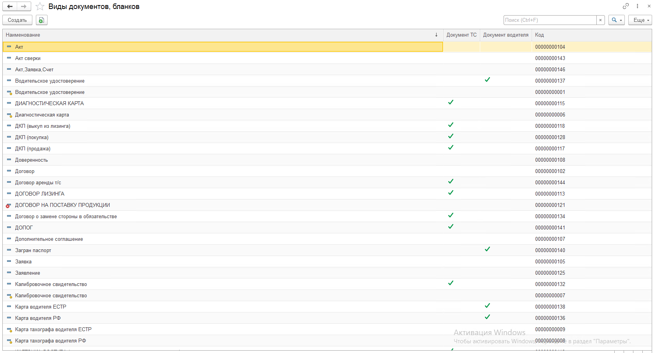Click the row icon beside Акт сверки
This screenshot has height=353, width=656.
point(9,58)
